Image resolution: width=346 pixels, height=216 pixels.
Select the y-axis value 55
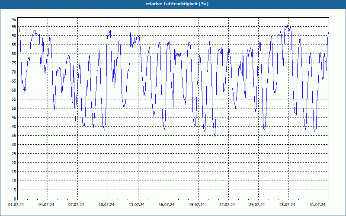click(x=14, y=99)
